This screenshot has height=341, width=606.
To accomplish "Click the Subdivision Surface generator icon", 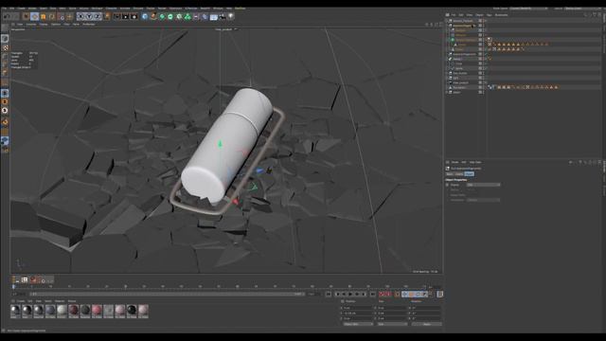I will coord(162,17).
